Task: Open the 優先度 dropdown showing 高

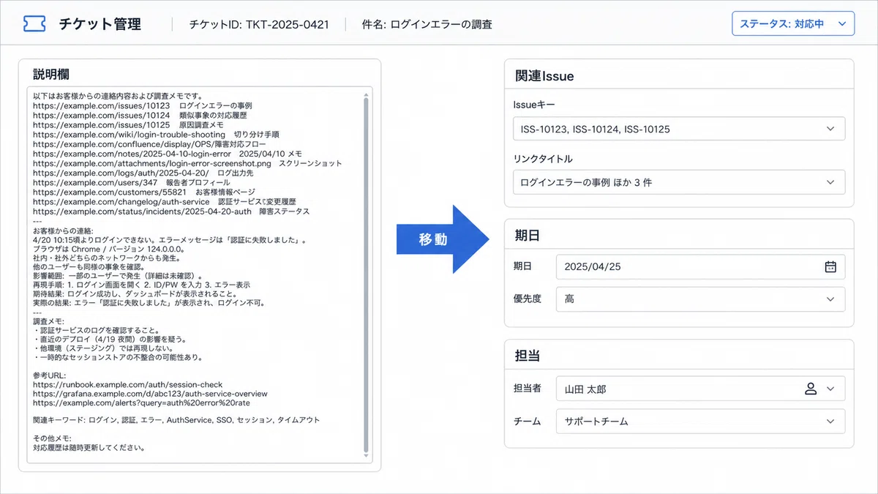Action: click(700, 299)
